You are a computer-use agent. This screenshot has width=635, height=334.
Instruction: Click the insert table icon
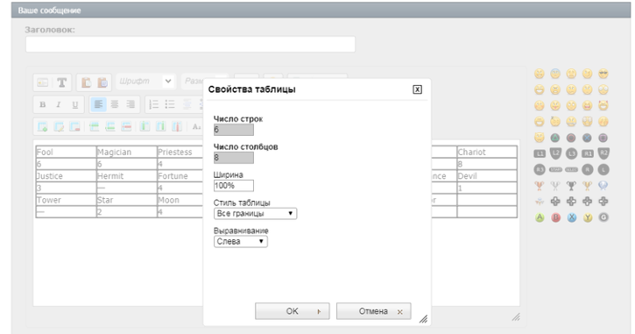(43, 127)
